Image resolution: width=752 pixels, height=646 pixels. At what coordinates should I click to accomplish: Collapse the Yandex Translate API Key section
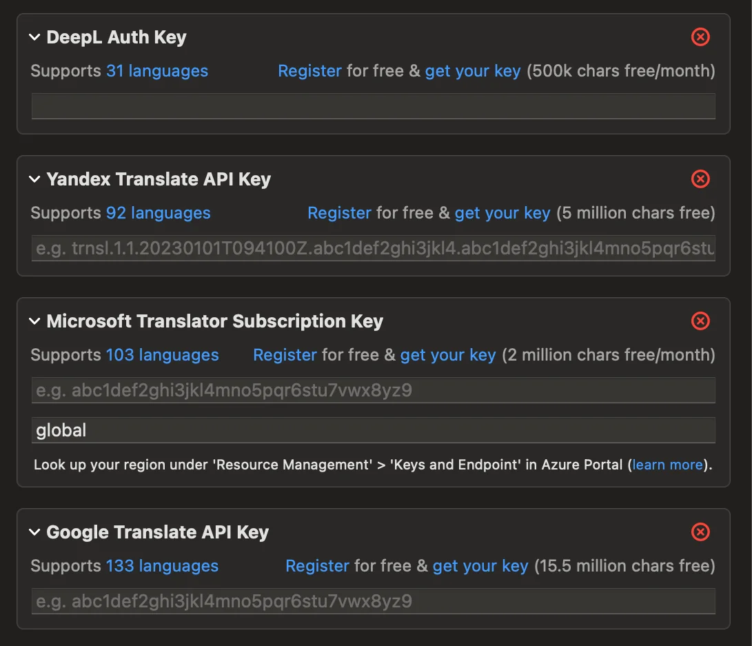34,179
